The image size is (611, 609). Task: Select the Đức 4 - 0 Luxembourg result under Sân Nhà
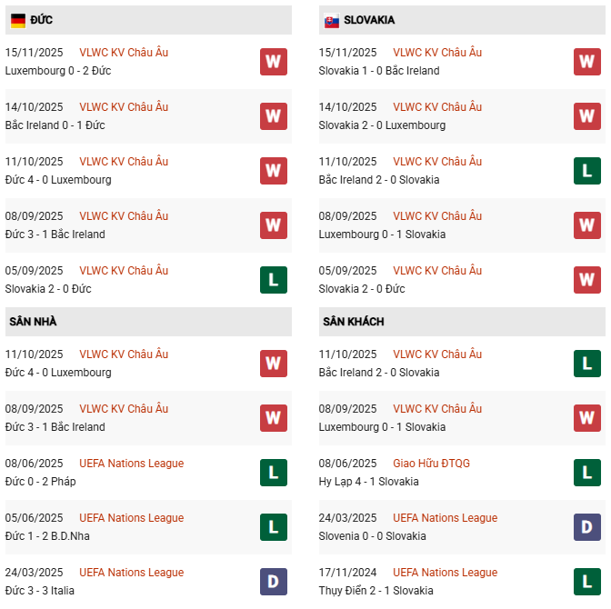click(x=58, y=373)
